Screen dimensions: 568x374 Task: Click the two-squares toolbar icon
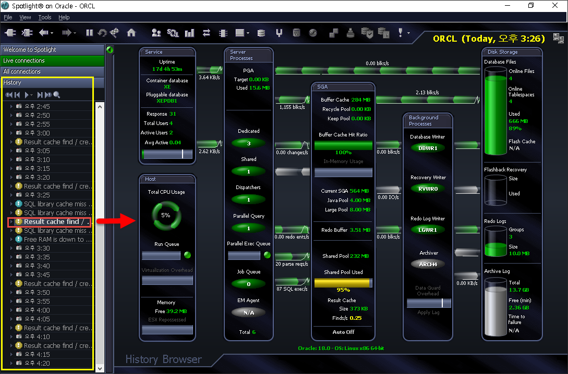click(x=334, y=33)
